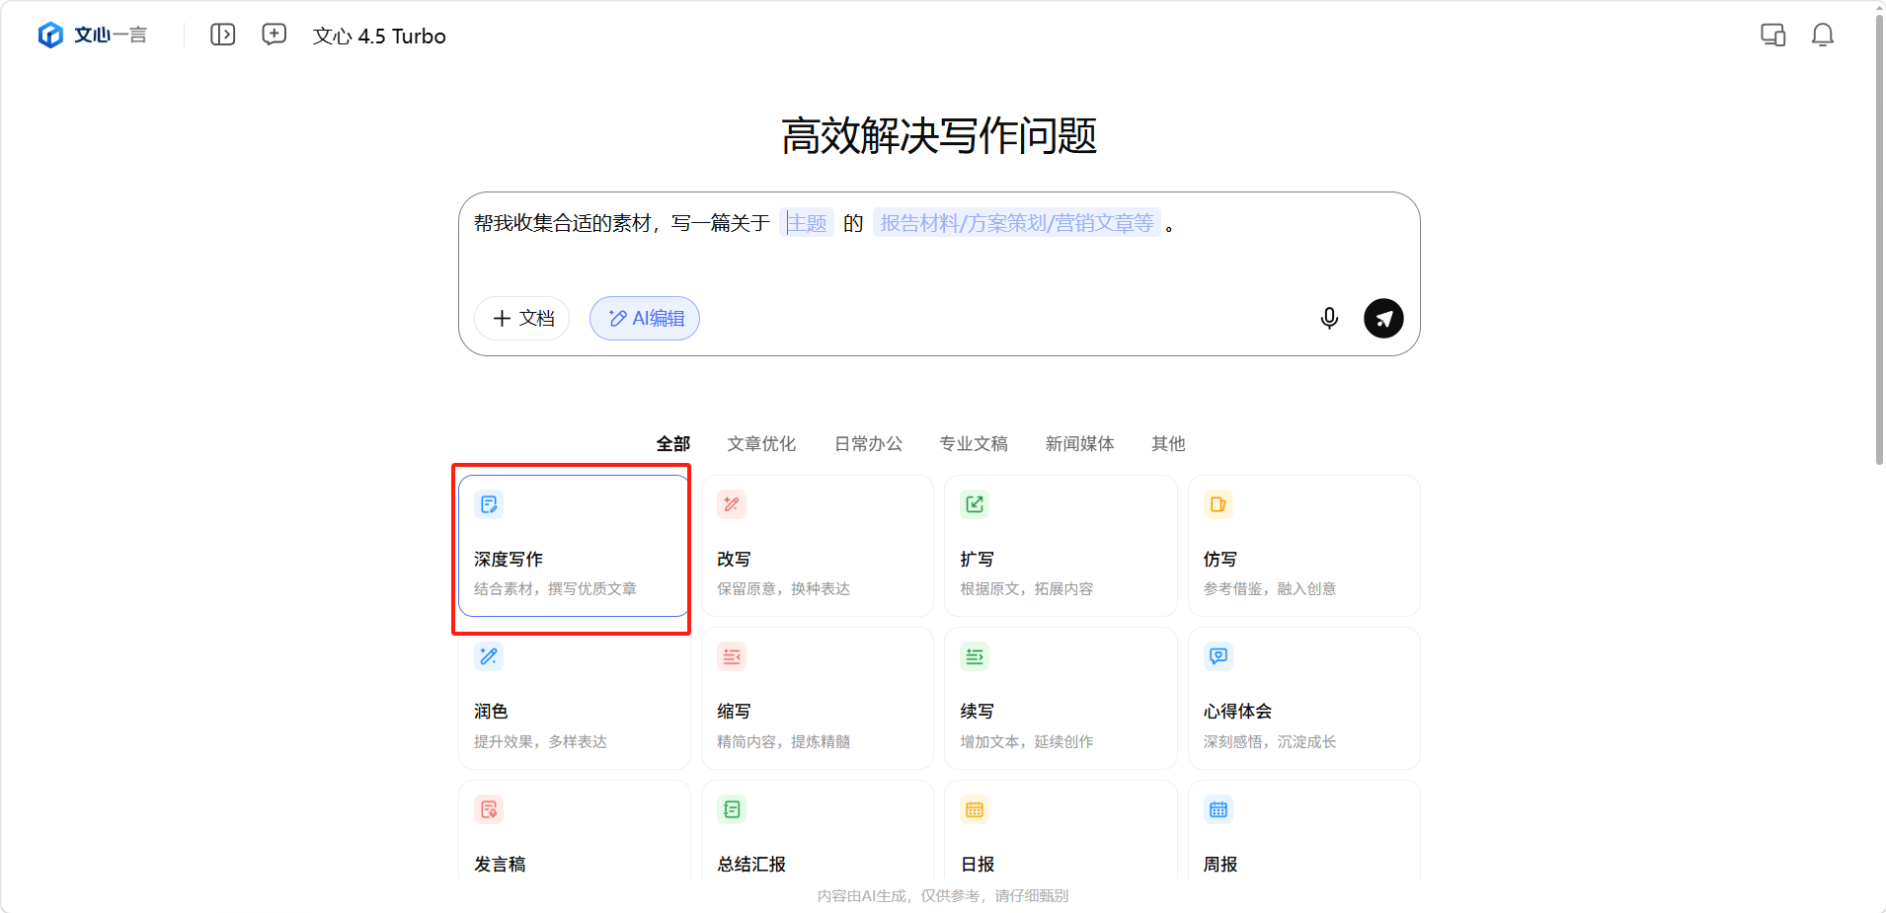Open the 发言稿 title text

(x=500, y=864)
